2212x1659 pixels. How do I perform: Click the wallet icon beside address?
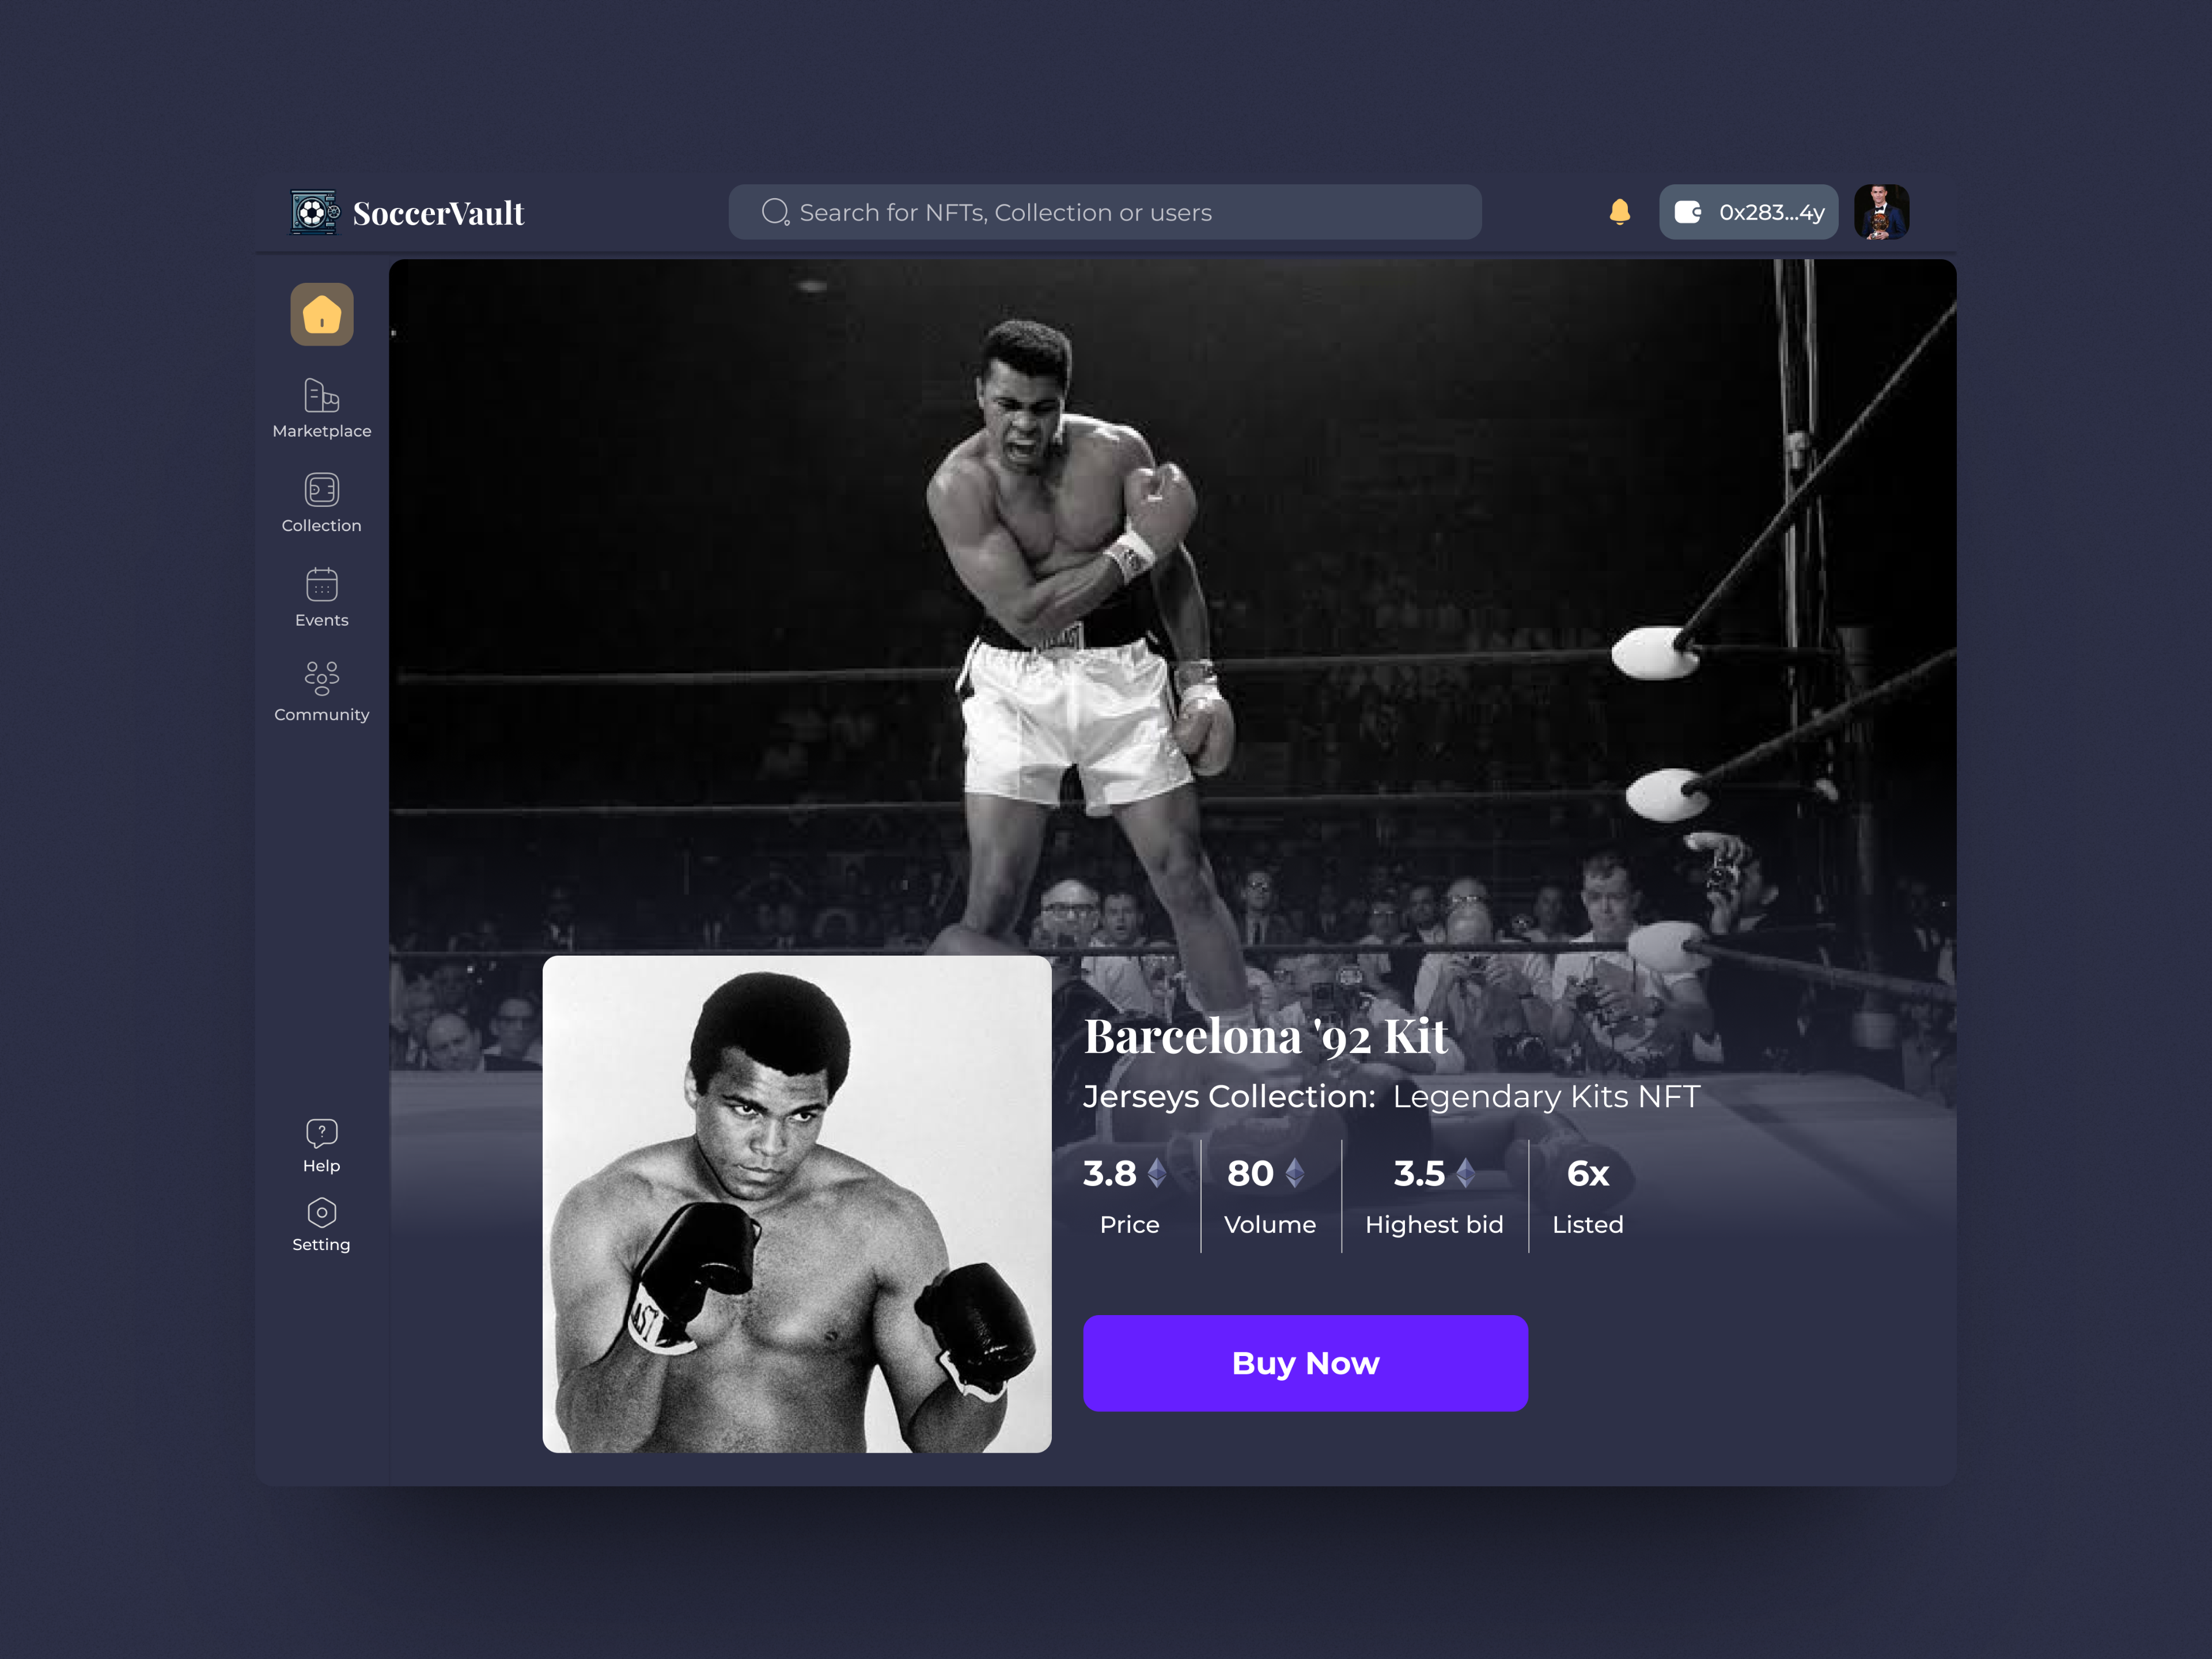coord(1688,212)
